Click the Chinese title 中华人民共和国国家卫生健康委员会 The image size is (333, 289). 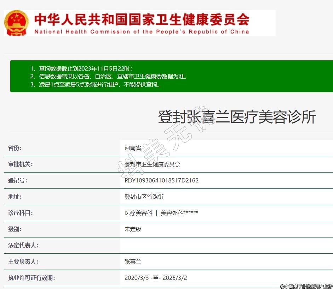[142, 19]
